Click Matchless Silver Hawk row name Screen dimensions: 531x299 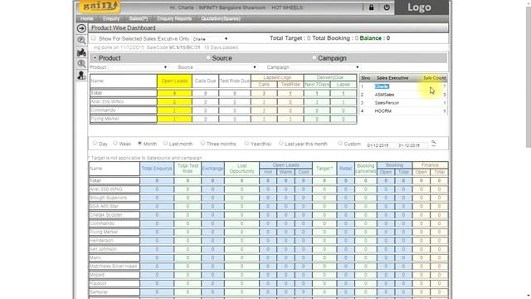114,267
